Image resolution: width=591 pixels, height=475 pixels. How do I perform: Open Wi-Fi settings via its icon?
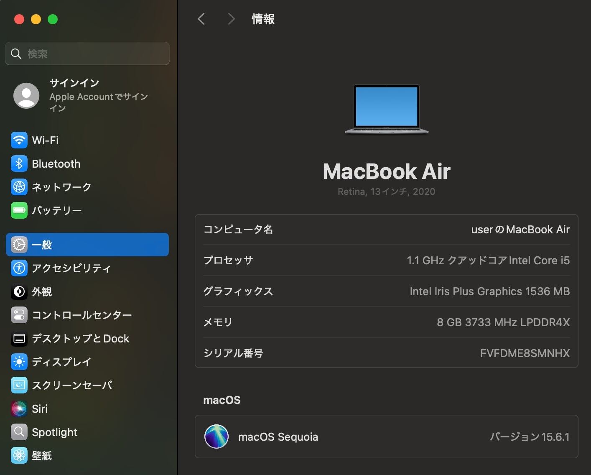pyautogui.click(x=19, y=140)
